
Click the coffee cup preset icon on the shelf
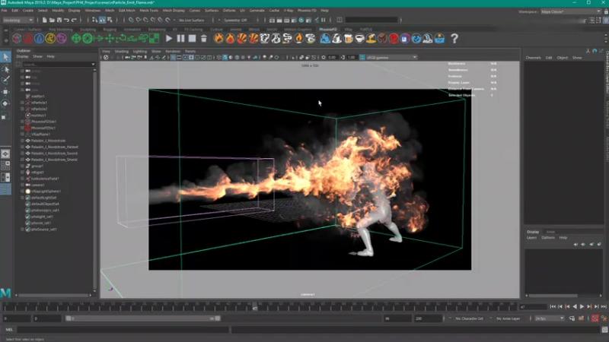tap(357, 38)
